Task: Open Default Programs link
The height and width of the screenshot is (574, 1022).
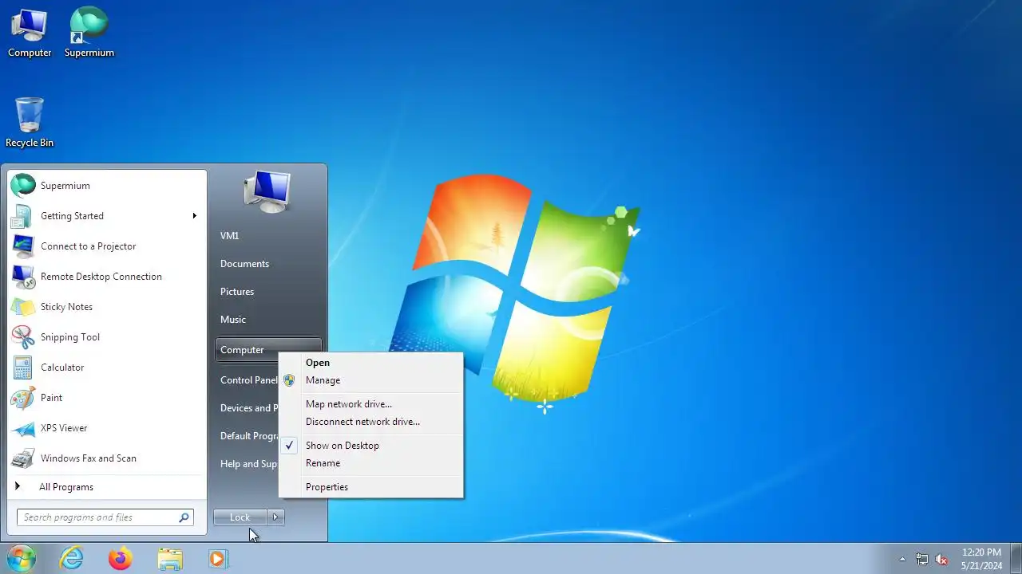Action: (248, 436)
